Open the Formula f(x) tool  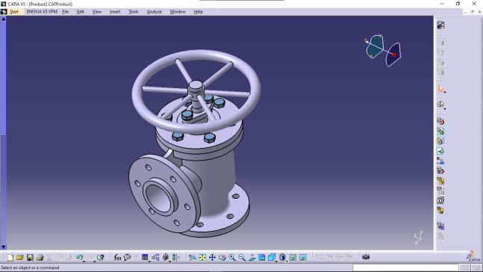[x=117, y=257]
